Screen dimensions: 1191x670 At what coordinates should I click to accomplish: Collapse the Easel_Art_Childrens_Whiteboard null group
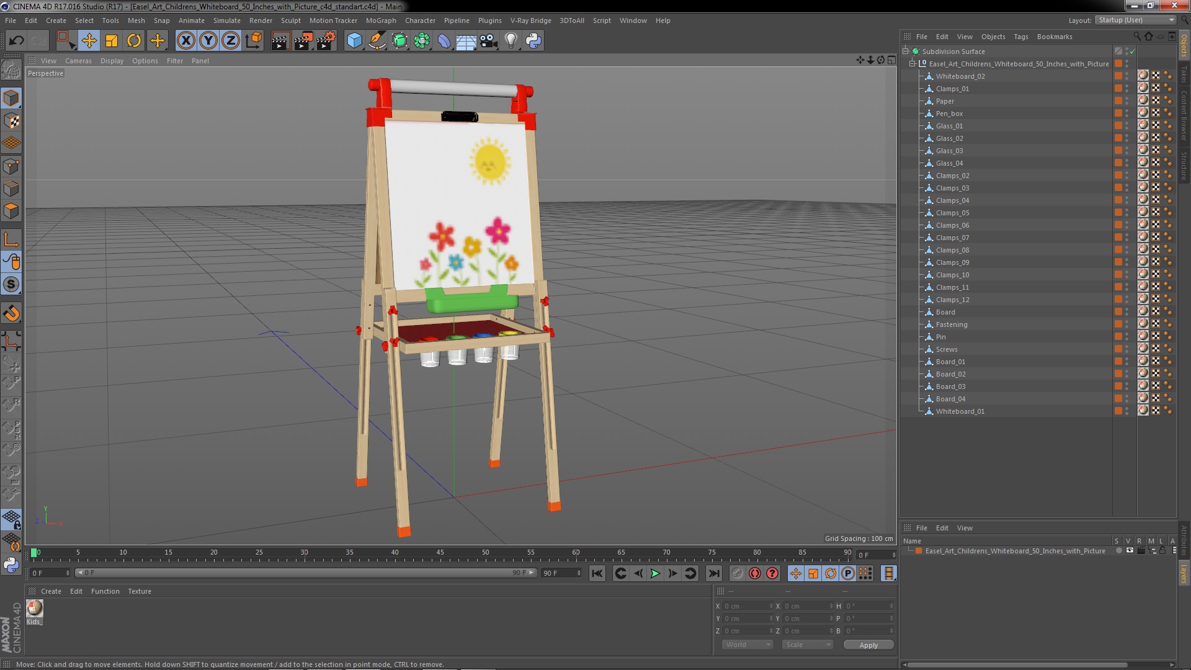(912, 64)
